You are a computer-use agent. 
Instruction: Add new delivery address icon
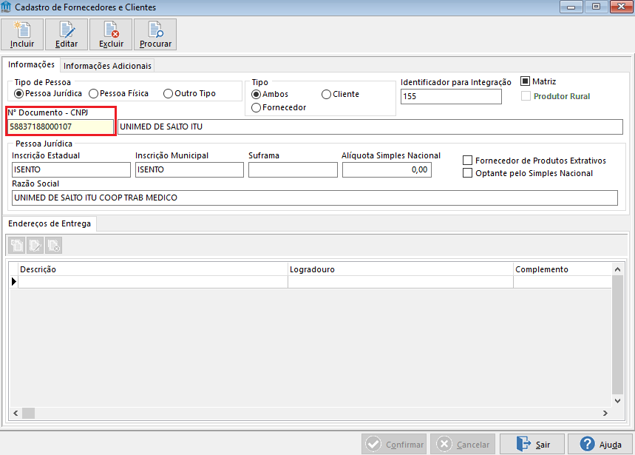17,245
